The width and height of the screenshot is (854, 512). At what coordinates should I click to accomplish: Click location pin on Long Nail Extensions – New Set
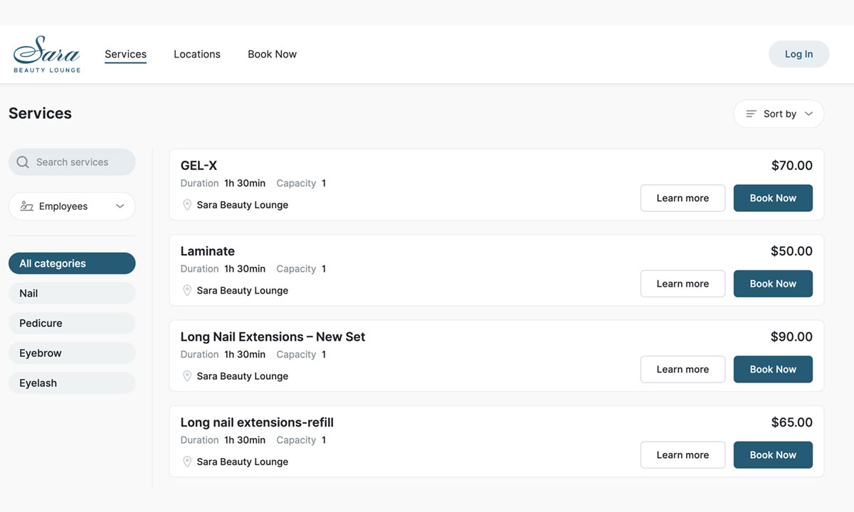click(187, 376)
